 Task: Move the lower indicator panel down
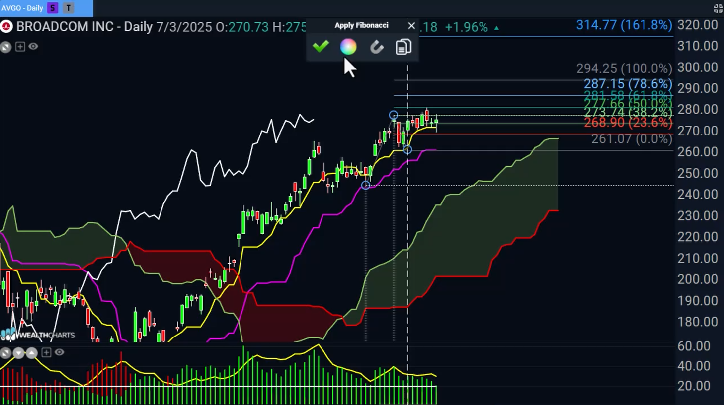point(19,353)
